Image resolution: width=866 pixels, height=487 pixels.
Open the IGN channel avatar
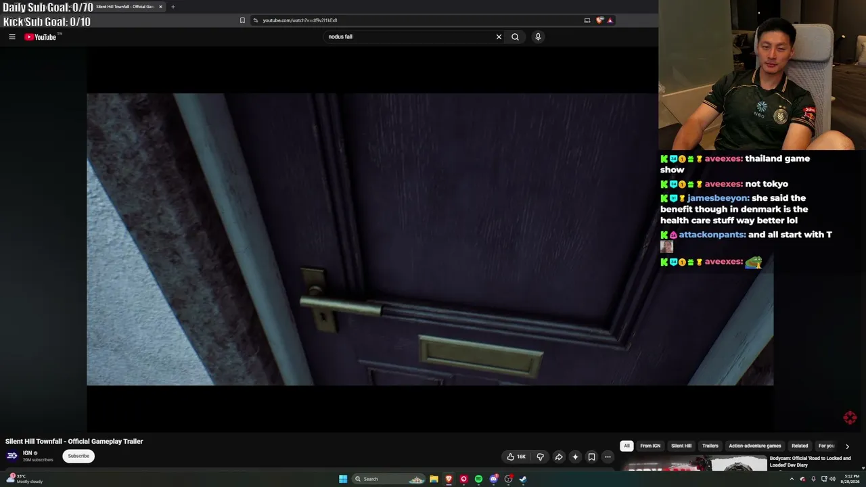click(x=12, y=456)
